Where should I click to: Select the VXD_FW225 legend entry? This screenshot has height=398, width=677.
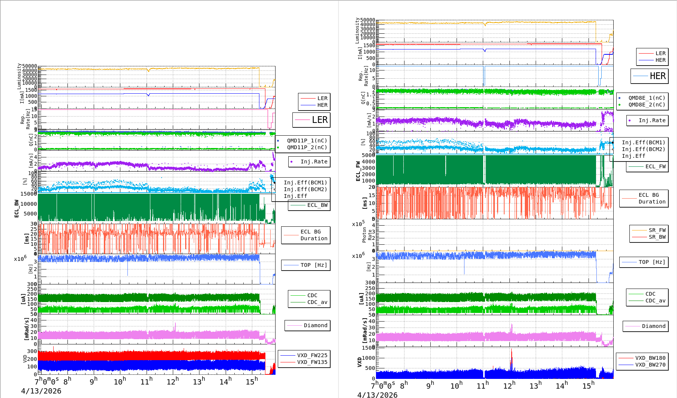[312, 355]
